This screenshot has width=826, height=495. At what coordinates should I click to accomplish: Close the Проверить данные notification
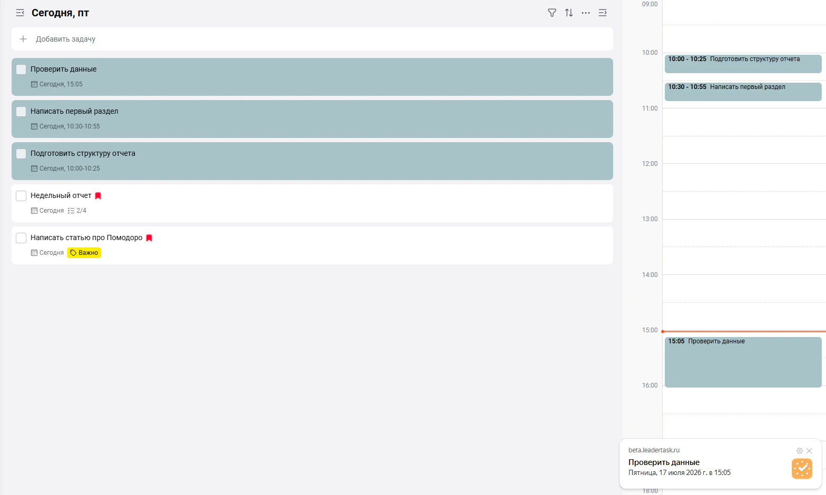coord(809,451)
